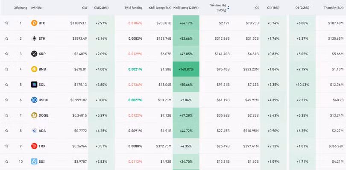Sort by Giá(24h%) column header
The image size is (346, 170).
[x=101, y=8]
